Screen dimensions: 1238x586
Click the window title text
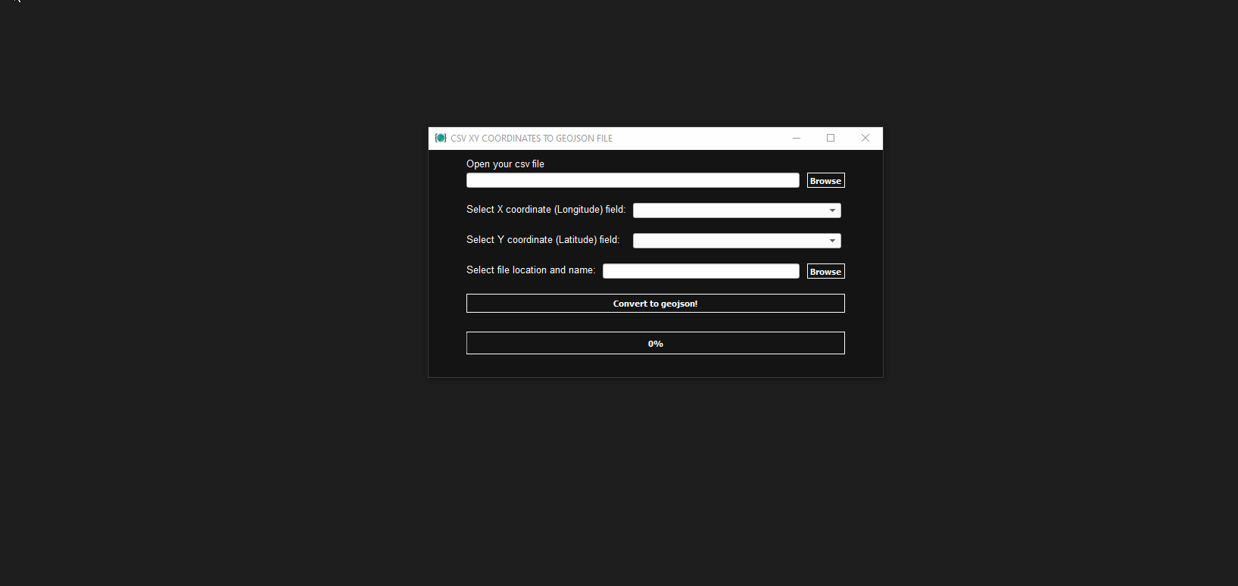click(532, 139)
